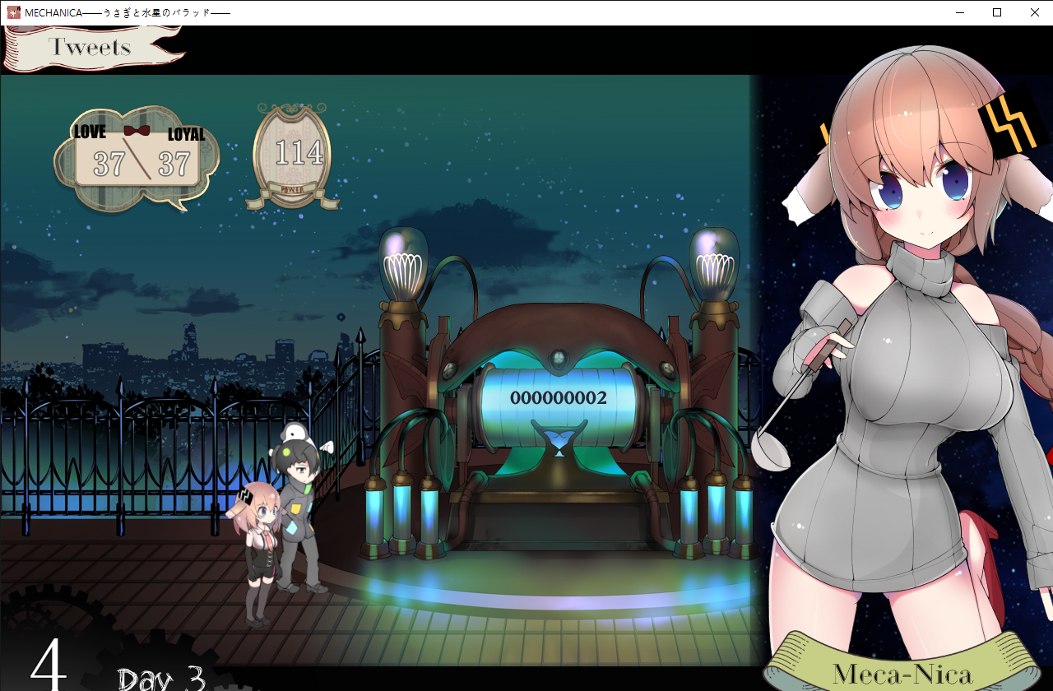Image resolution: width=1053 pixels, height=691 pixels.
Task: Minimize the MECHANICA window
Action: (959, 12)
